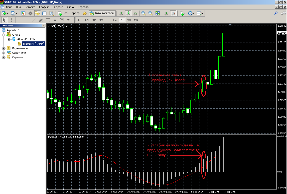Switch timeframe to M30

tap(101, 20)
